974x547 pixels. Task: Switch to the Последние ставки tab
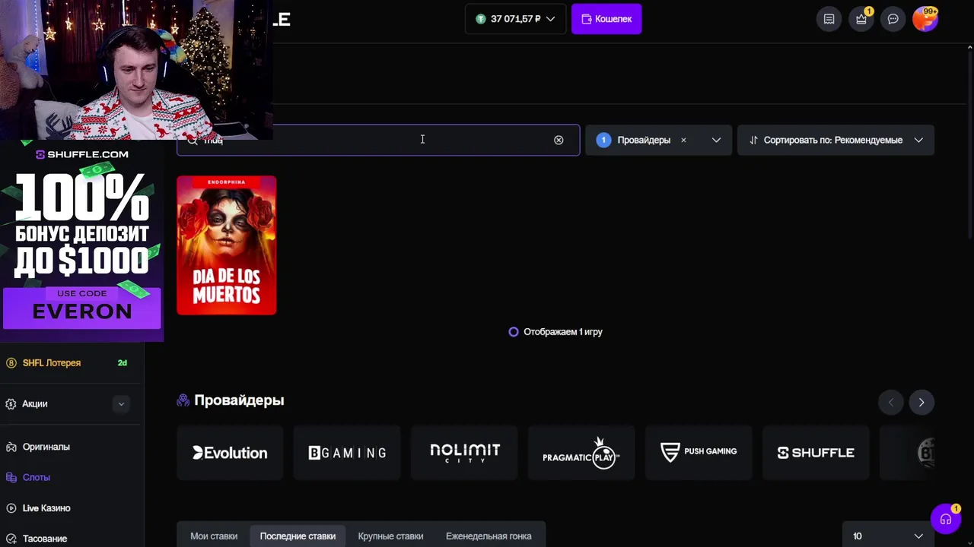coord(298,536)
